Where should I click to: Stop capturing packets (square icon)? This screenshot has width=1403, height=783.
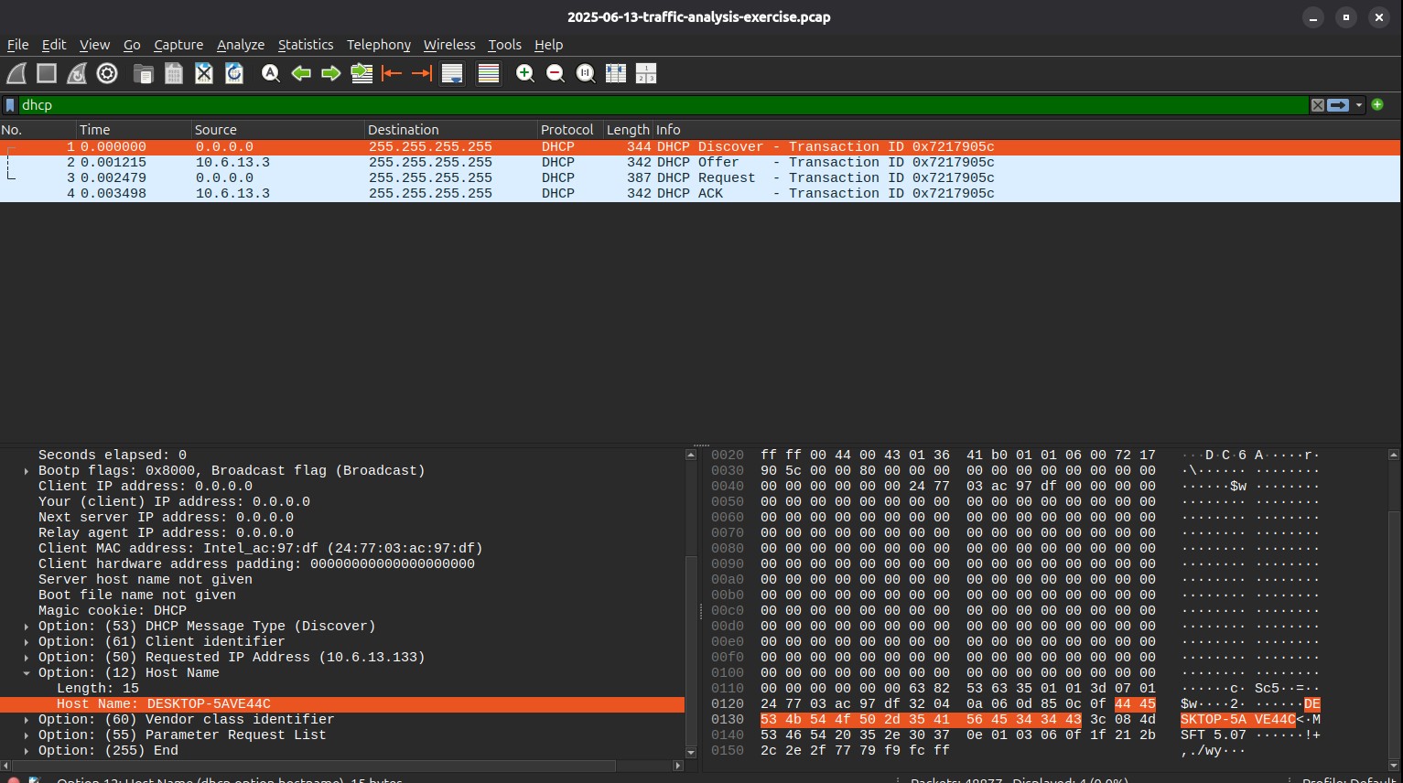tap(47, 74)
